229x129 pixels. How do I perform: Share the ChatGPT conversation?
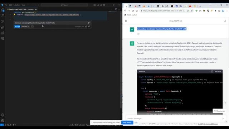[225, 21]
